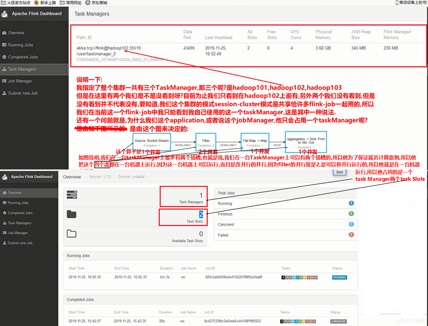Open 火狐官方站点 bookmark in browser bar
Image resolution: width=428 pixels, height=326 pixels.
(16, 3)
